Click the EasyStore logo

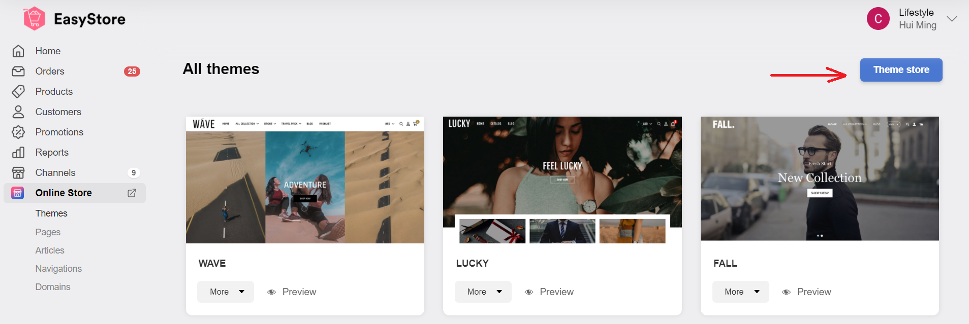tap(74, 19)
